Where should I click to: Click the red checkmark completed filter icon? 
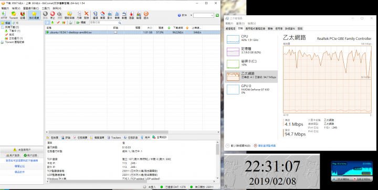tap(58, 23)
